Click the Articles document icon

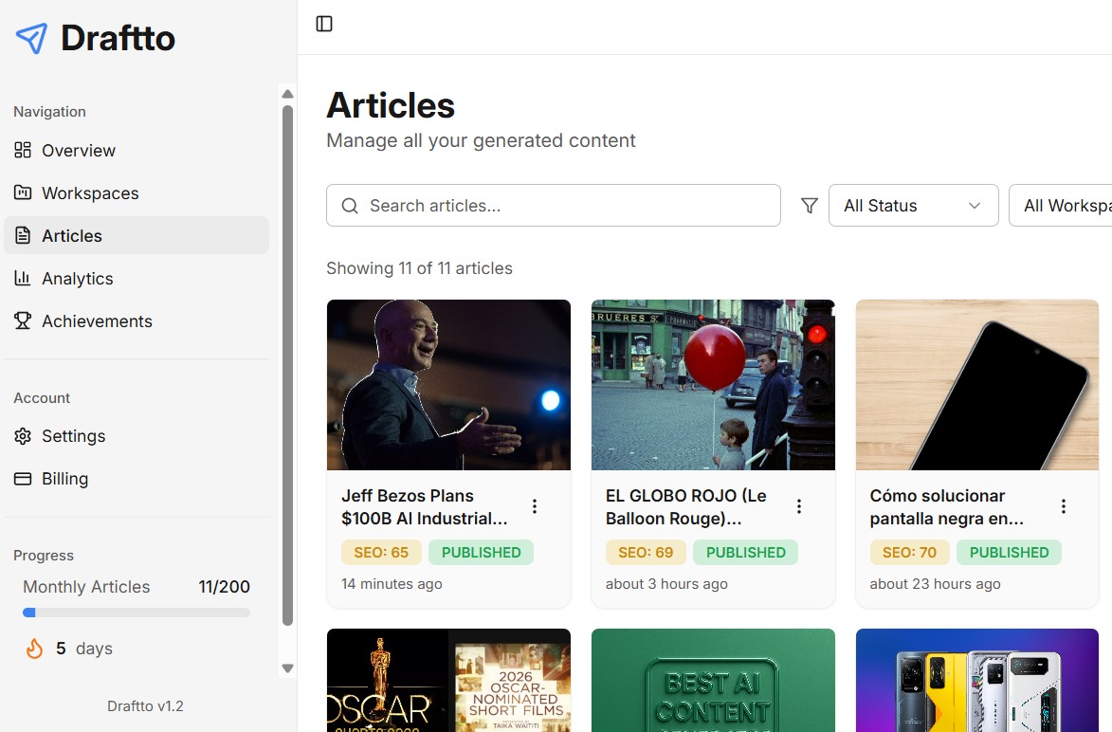click(23, 235)
